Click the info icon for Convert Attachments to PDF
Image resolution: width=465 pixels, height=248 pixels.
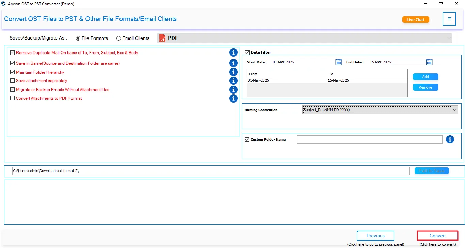[x=234, y=98]
